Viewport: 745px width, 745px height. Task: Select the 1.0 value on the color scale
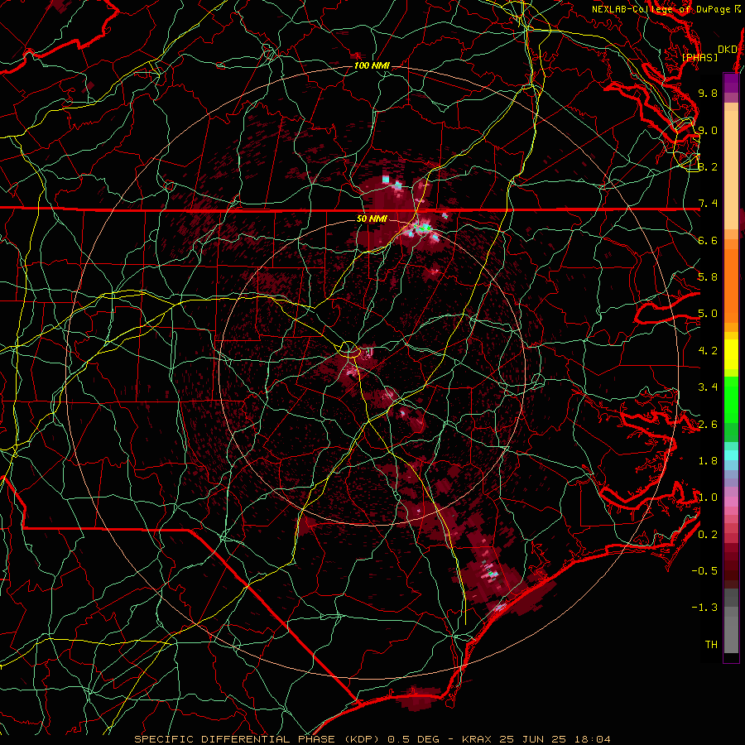[708, 497]
